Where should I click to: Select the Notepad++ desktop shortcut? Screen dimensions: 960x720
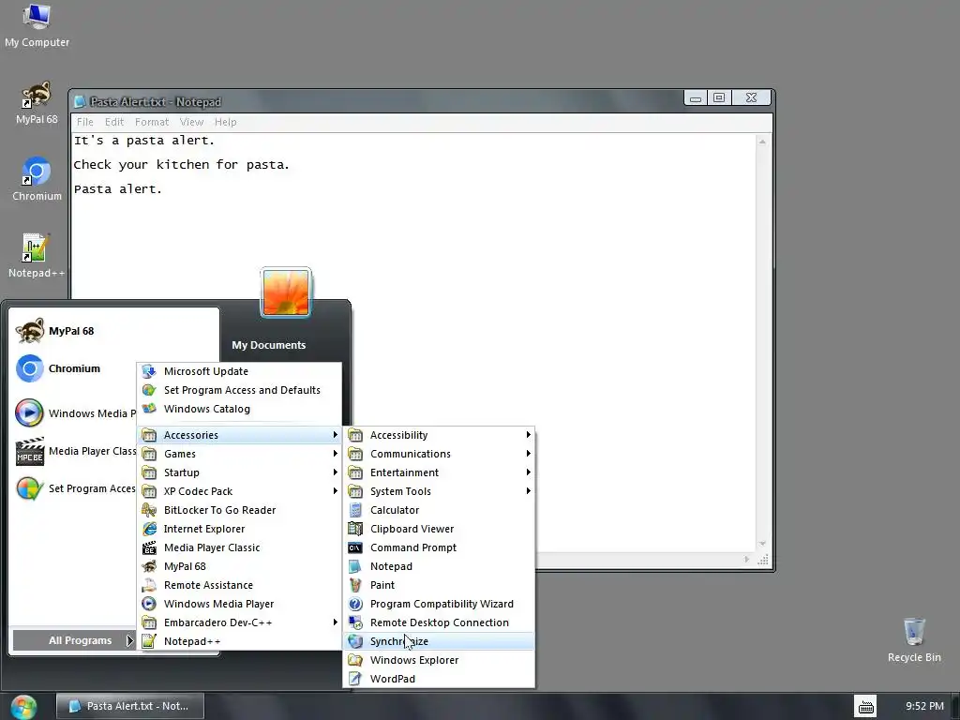(x=37, y=256)
